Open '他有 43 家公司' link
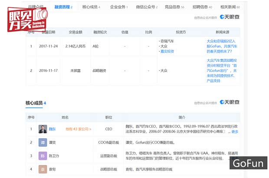The image size is (269, 178). (78, 129)
